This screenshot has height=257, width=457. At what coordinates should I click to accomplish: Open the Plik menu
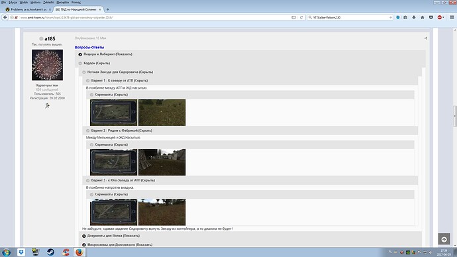(x=3, y=3)
